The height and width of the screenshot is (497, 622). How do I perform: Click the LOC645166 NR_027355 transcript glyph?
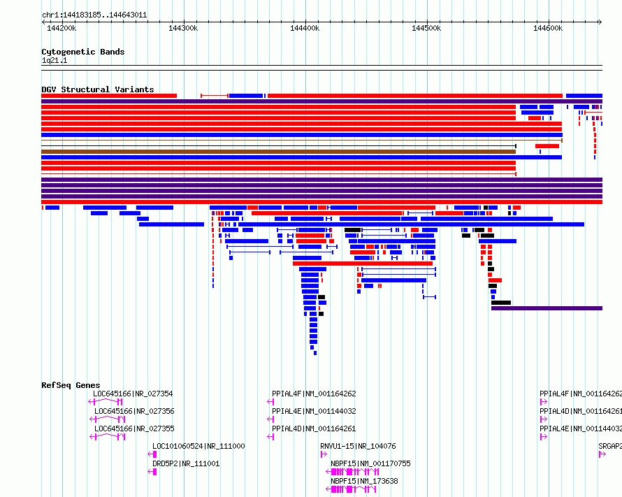click(108, 437)
